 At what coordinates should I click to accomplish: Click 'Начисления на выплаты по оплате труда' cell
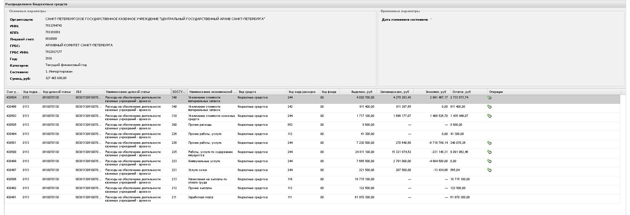pyautogui.click(x=208, y=181)
